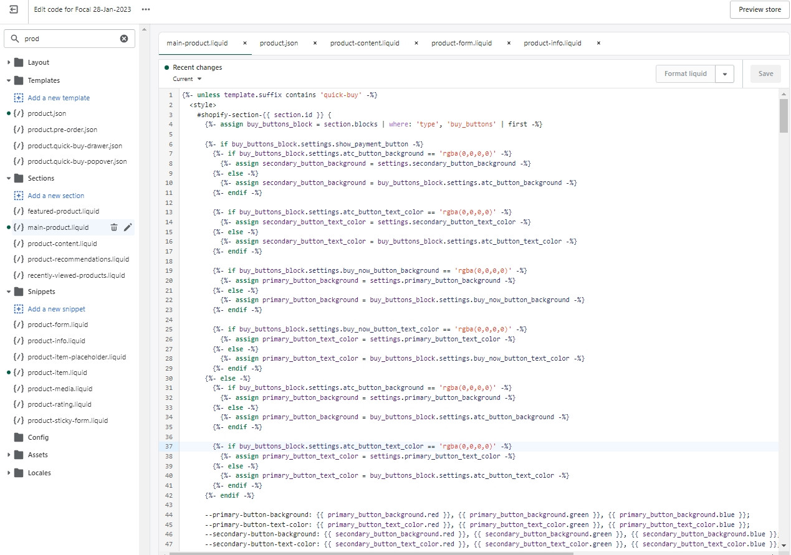Switch to the product-content.liquid tab
791x555 pixels.
click(365, 43)
